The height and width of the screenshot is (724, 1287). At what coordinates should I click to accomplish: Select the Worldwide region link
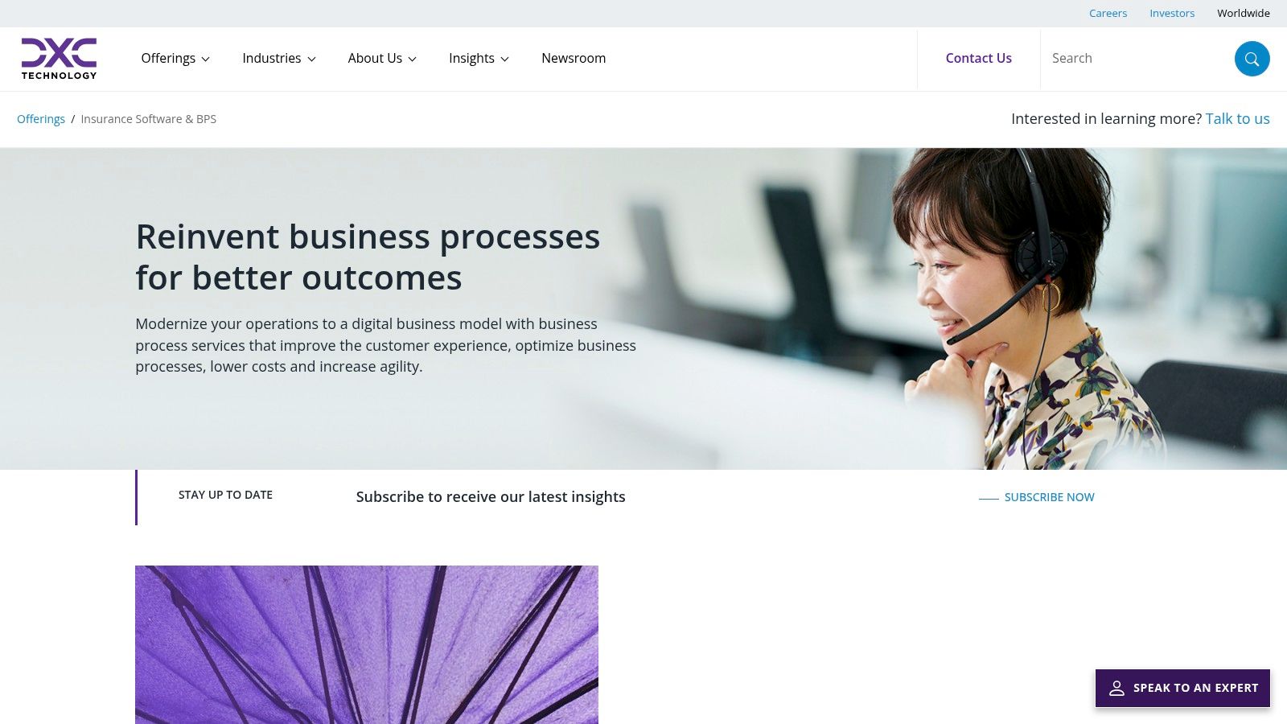1243,13
